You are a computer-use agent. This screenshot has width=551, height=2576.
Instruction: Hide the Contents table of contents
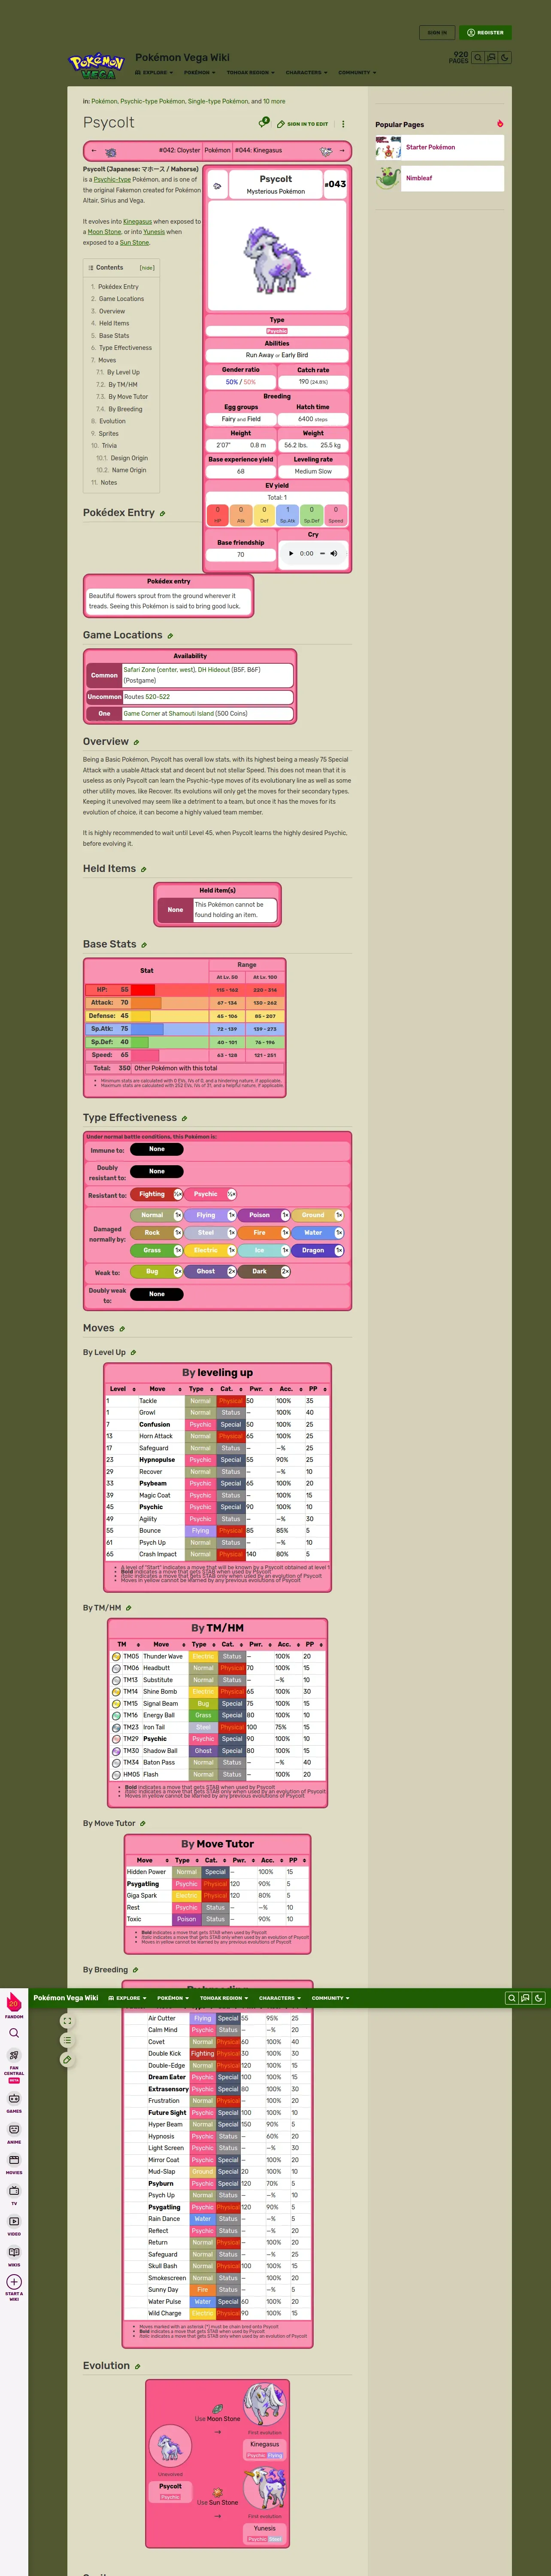[147, 268]
